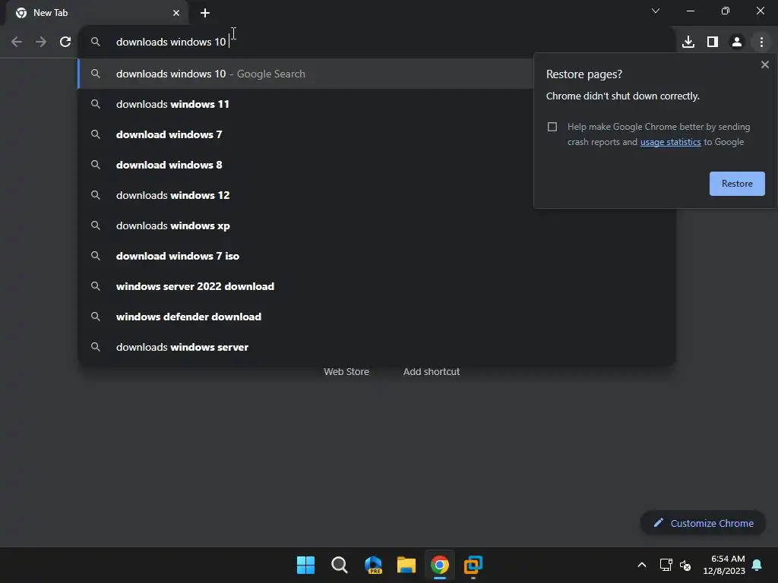This screenshot has height=583, width=778.
Task: Choose suggestion downloads windows 10 Google Search
Action: click(305, 74)
